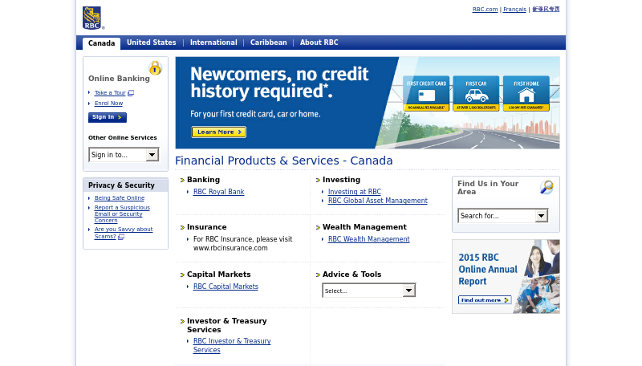642x366 pixels.
Task: Click the Find Us magnifying glass icon
Action: click(x=547, y=187)
